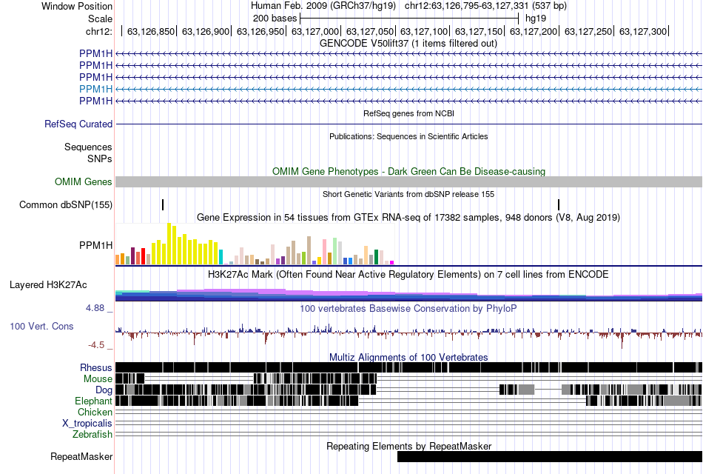Click the Sequences track label
Screen dimensions: 703x474
point(88,147)
